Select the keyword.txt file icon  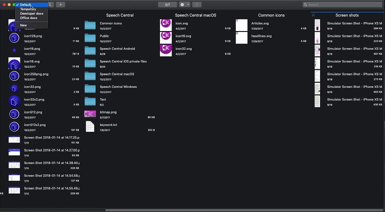point(90,126)
